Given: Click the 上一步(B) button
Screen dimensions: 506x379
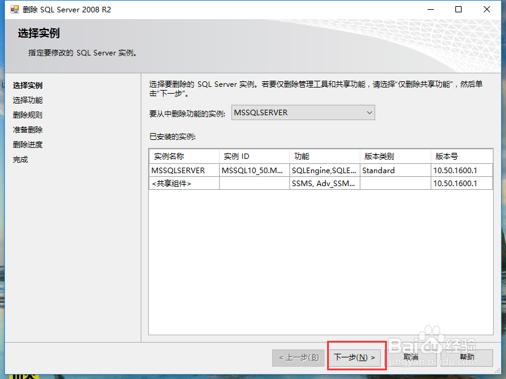Looking at the screenshot, I should pyautogui.click(x=298, y=357).
